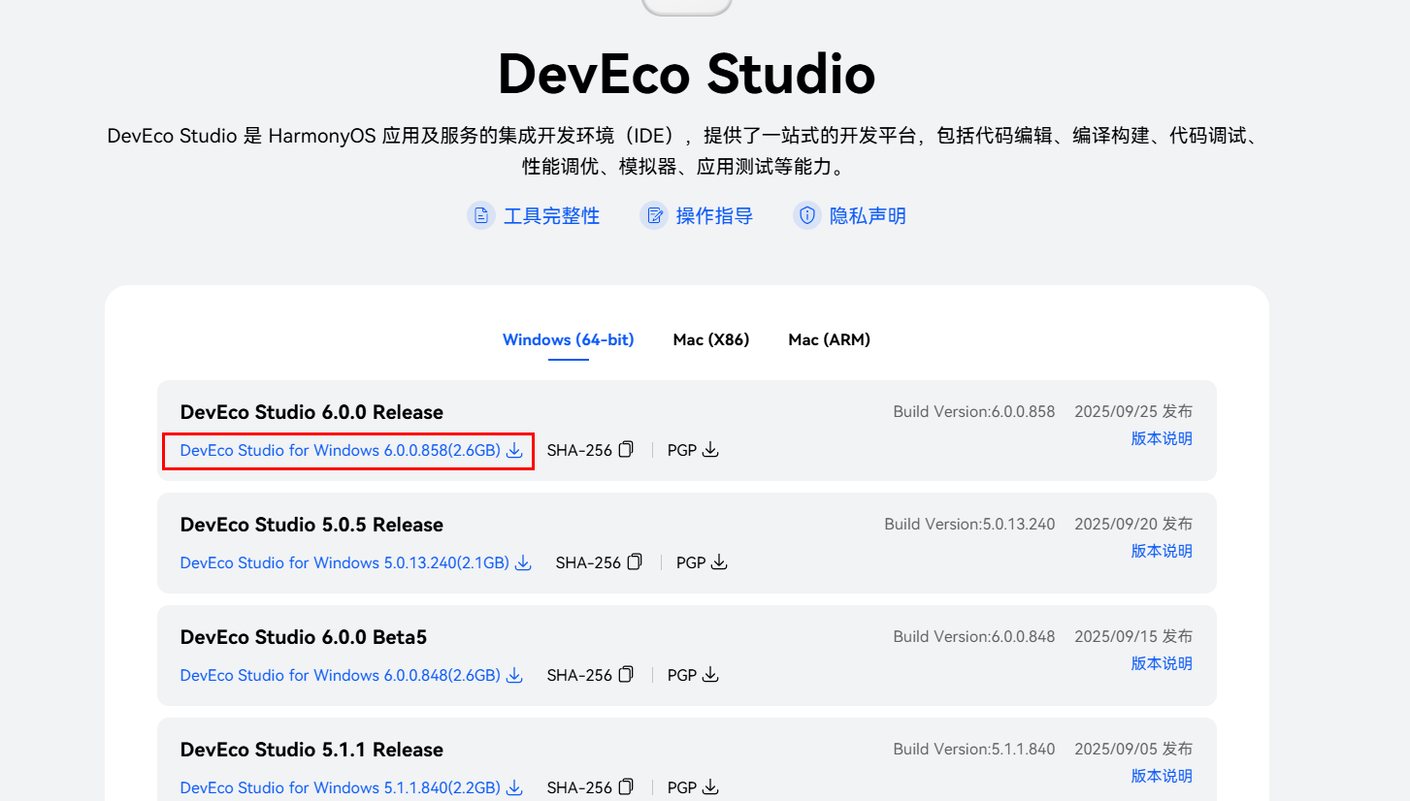1410x801 pixels.
Task: Click the Build Version:5.1.1.840 text
Action: click(974, 749)
